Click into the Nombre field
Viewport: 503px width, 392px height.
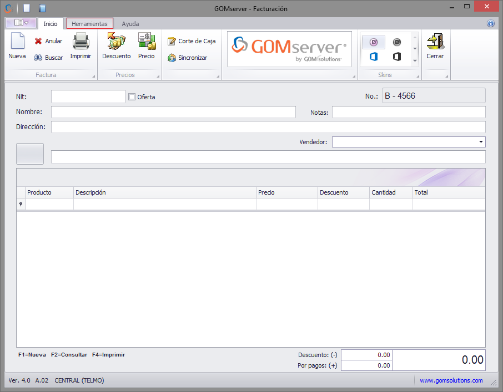point(173,112)
